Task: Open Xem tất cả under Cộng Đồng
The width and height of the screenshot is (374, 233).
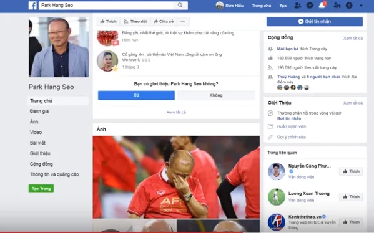Action: 353,38
